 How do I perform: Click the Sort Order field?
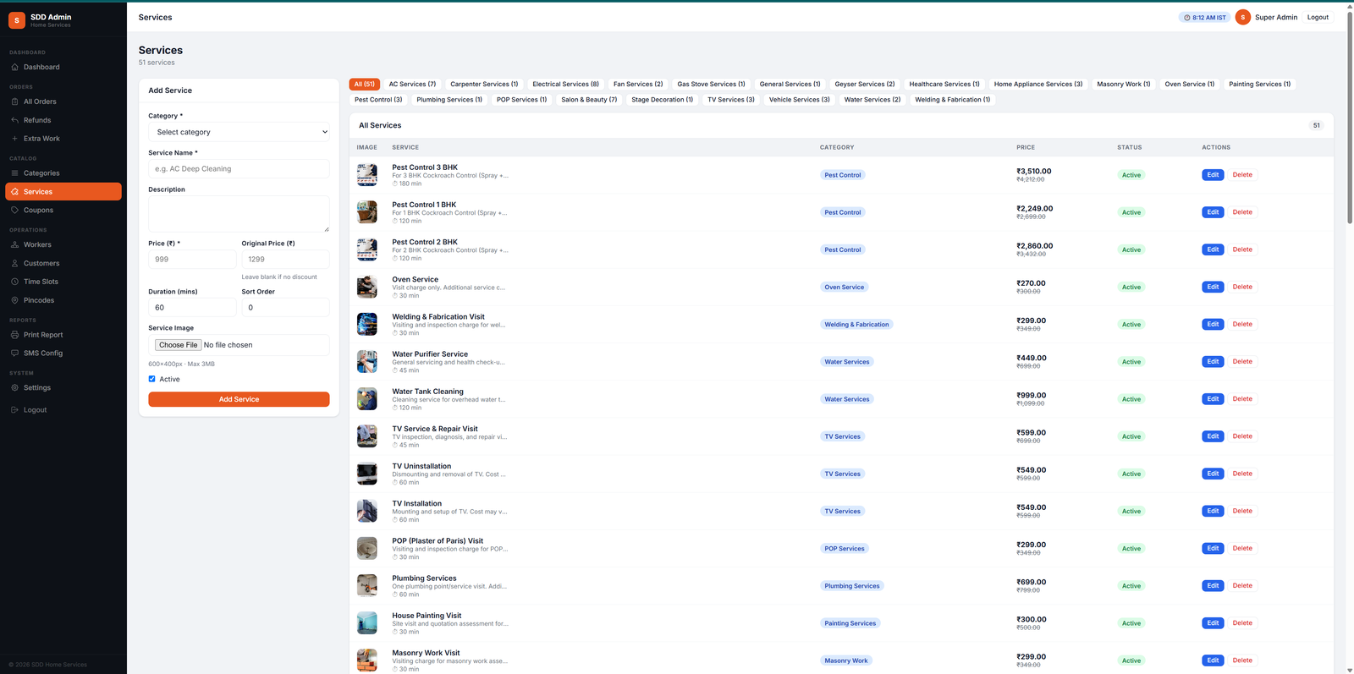[286, 308]
